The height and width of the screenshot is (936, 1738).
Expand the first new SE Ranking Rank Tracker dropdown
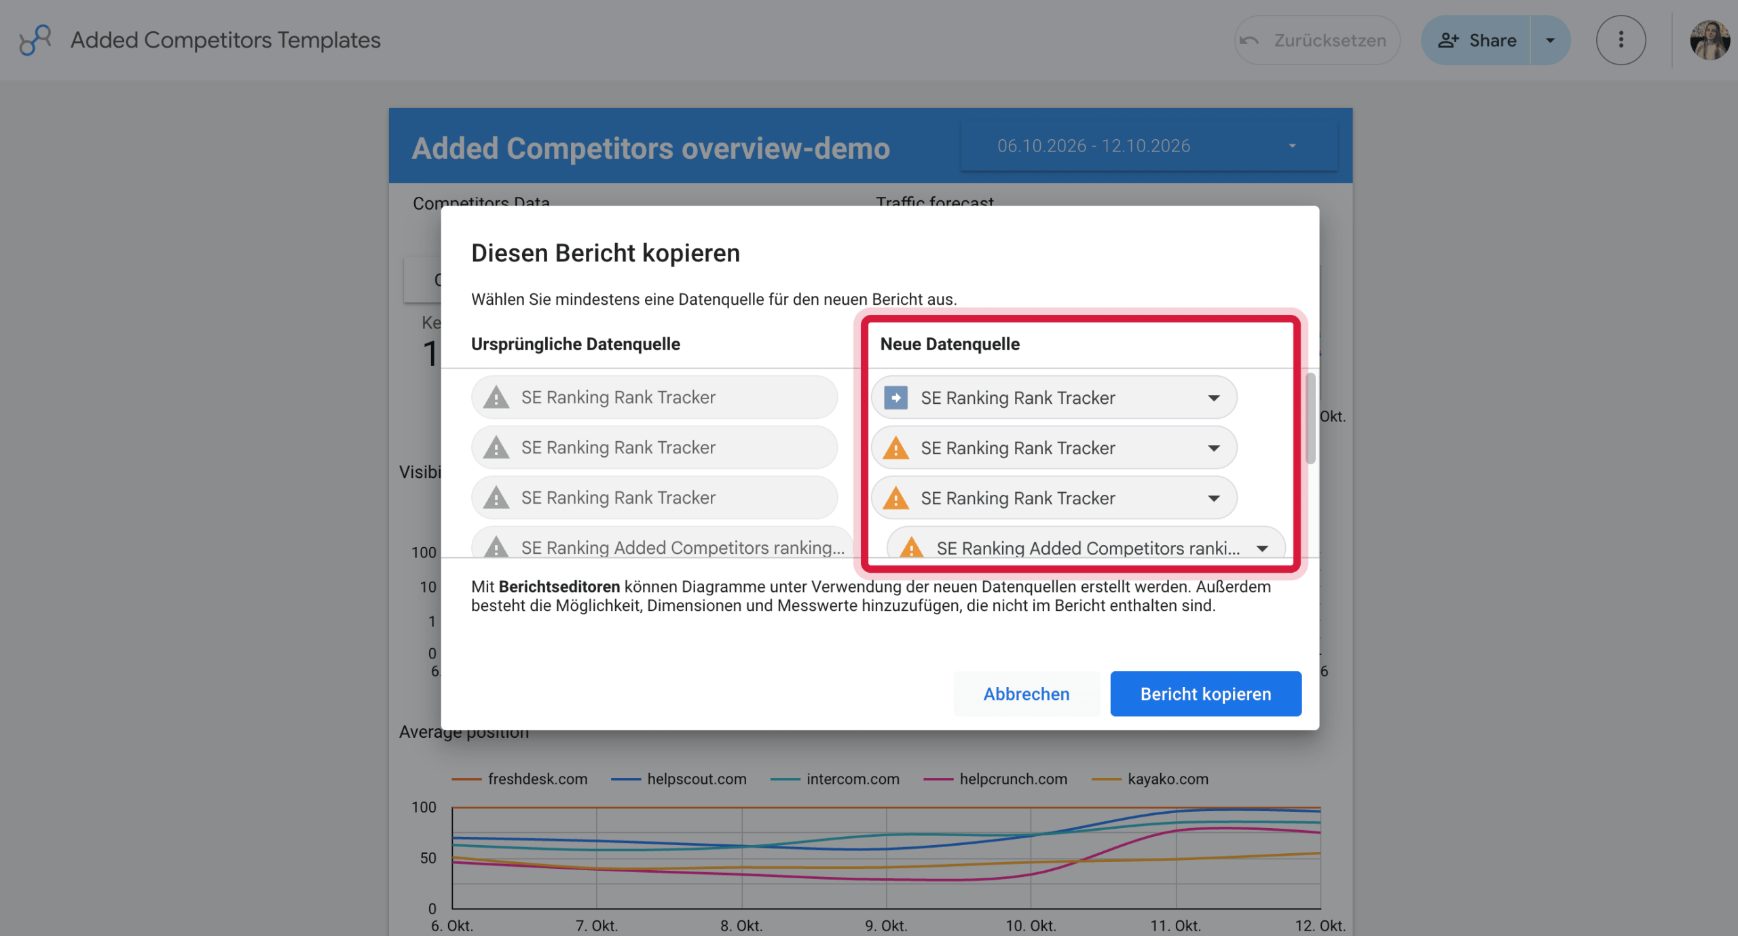point(1213,398)
